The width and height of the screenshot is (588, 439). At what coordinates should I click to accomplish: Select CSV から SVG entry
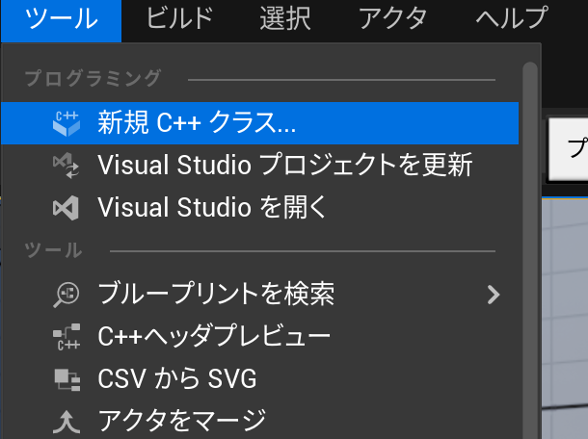click(x=260, y=379)
